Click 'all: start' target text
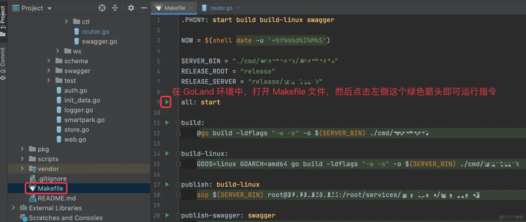Viewport: 526px width, 222px height. point(201,102)
